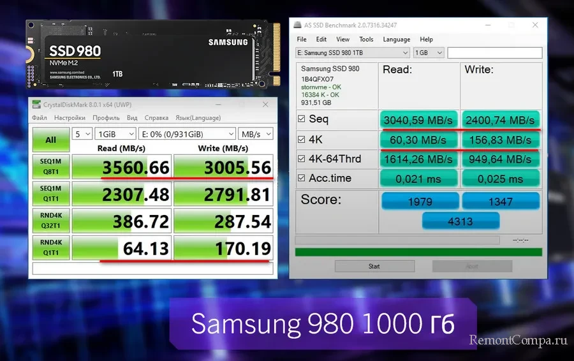Click the 4313 total score box
Image resolution: width=574 pixels, height=361 pixels.
[460, 221]
